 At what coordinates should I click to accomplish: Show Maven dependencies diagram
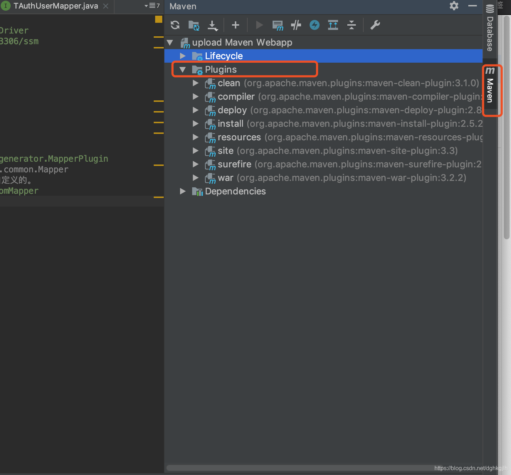point(333,25)
